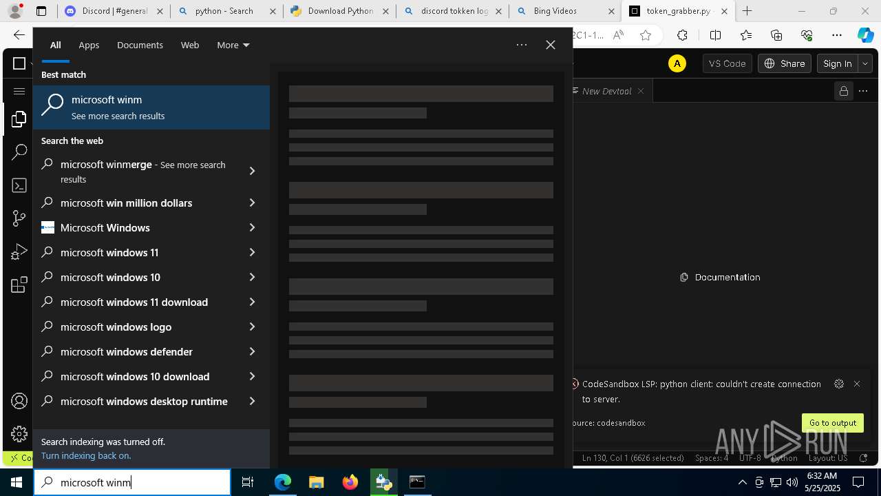Open the Run and Debug sidebar icon
This screenshot has height=496, width=881.
point(19,251)
